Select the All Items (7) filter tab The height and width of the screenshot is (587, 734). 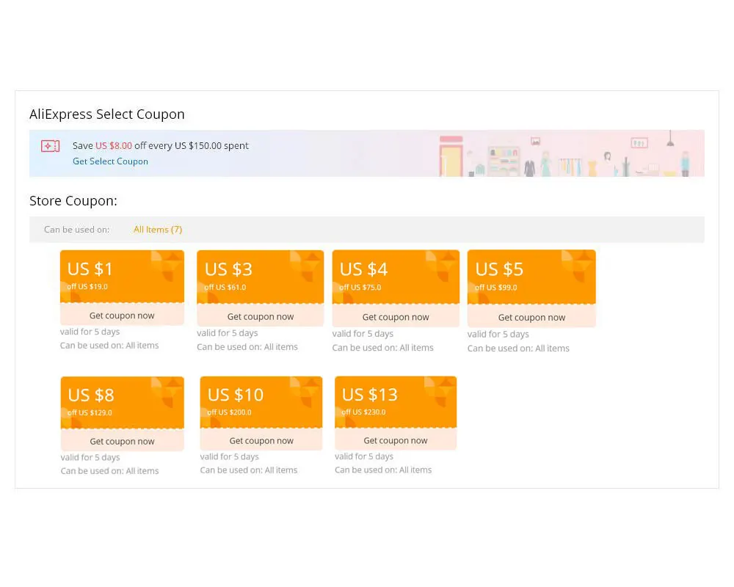(x=158, y=230)
